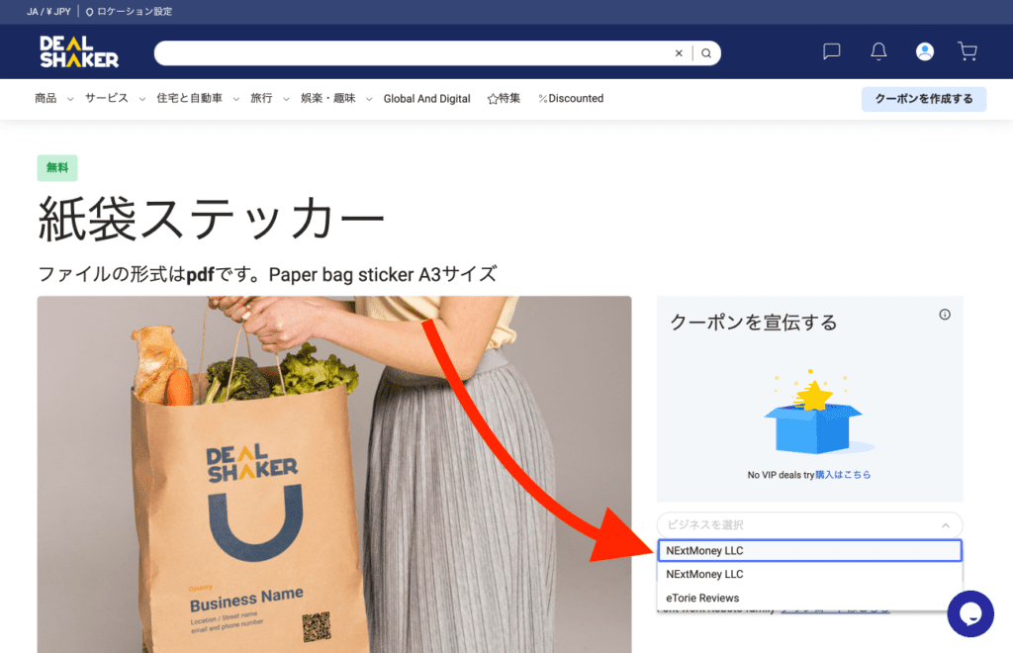Click the green 無料 badge
The width and height of the screenshot is (1013, 653).
[57, 168]
